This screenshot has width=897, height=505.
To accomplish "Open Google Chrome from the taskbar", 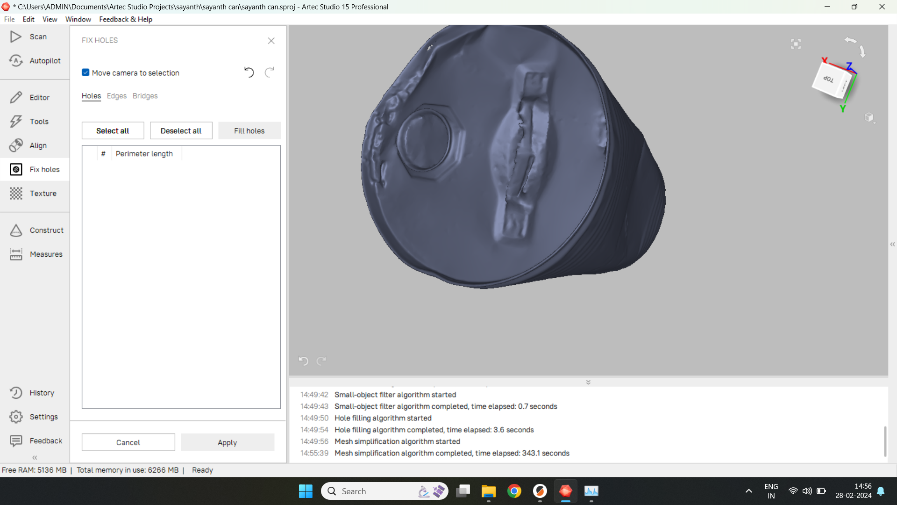I will pos(514,491).
